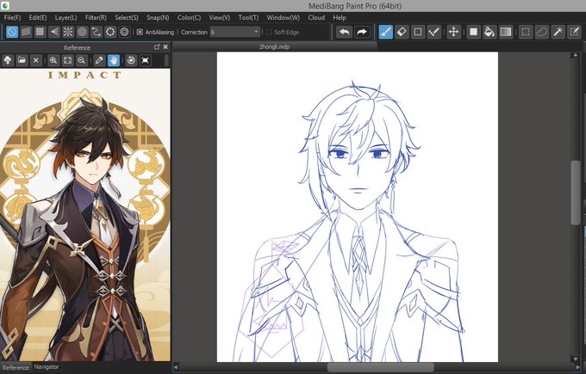Screen dimensions: 586x374
Task: Zoom in on the reference image
Action: [x=53, y=60]
